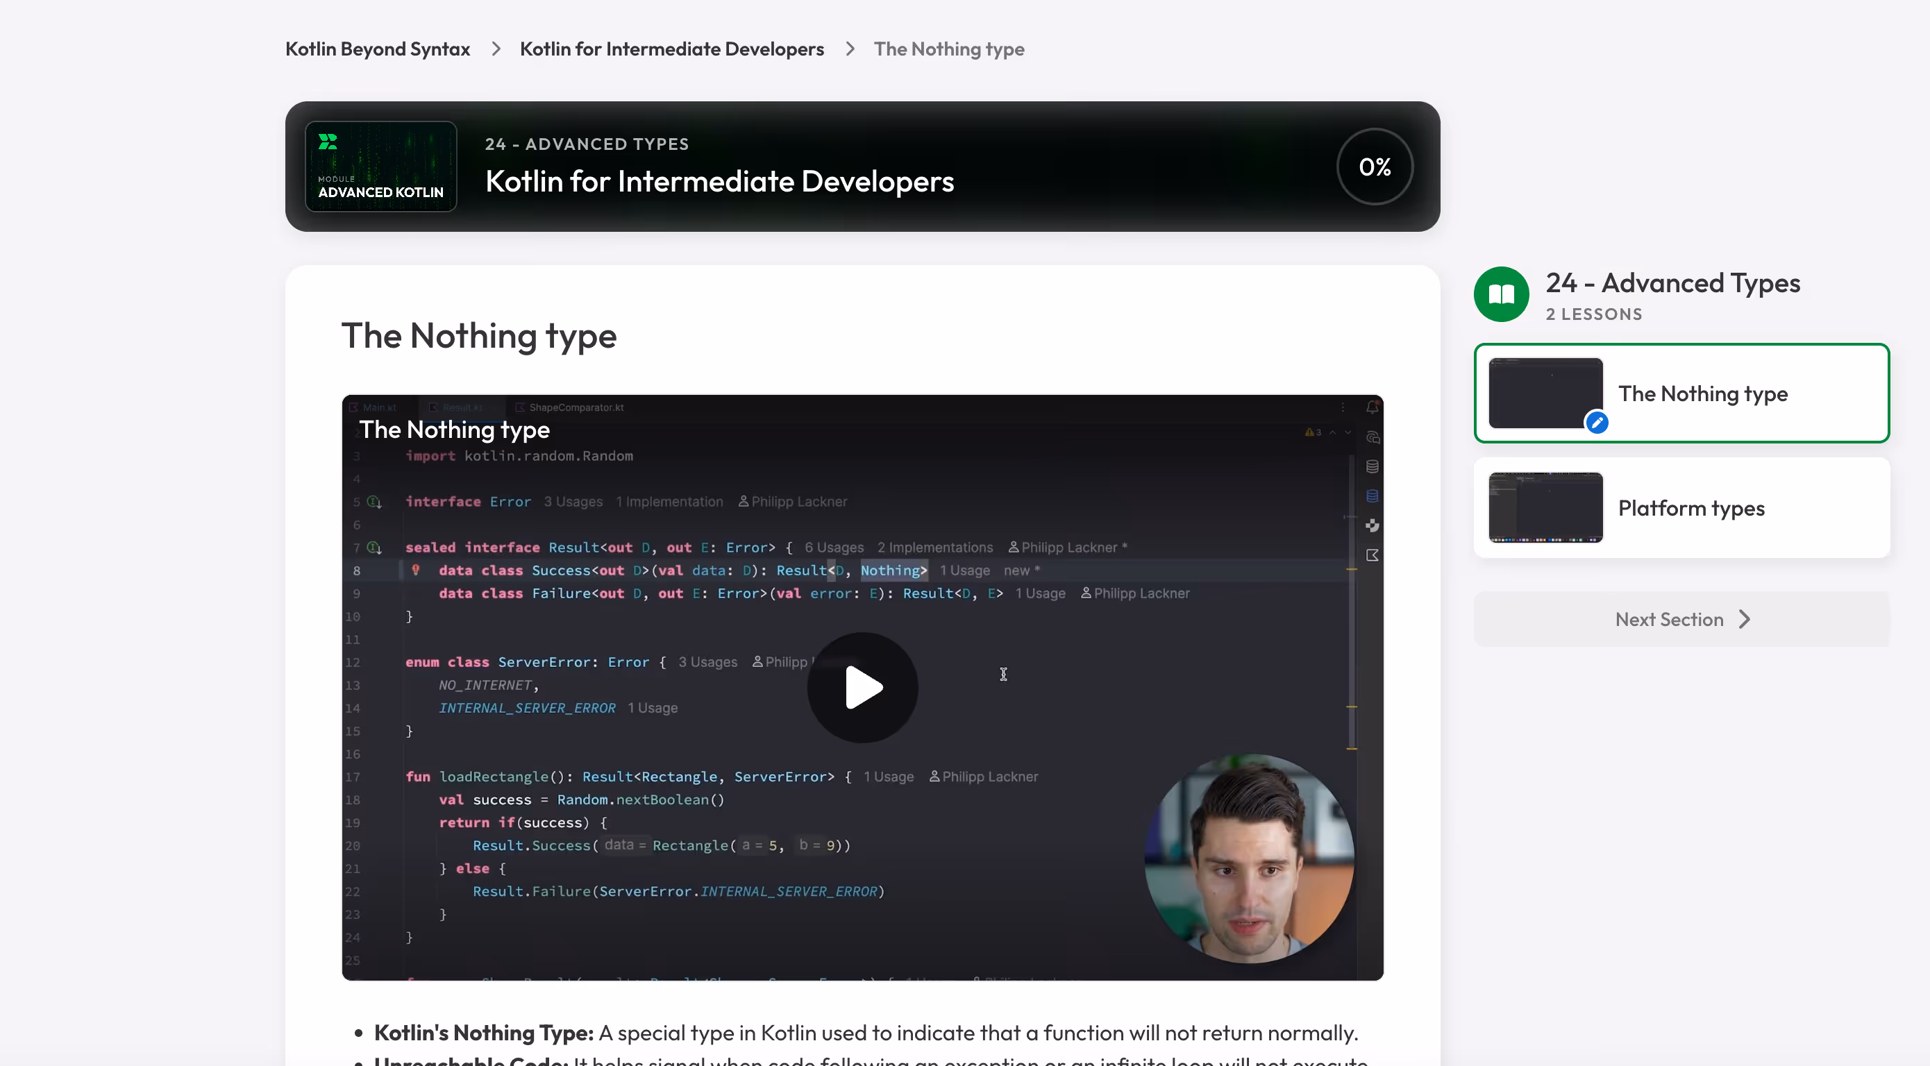Click the blue pencil badge icon
The image size is (1930, 1066).
click(1597, 423)
